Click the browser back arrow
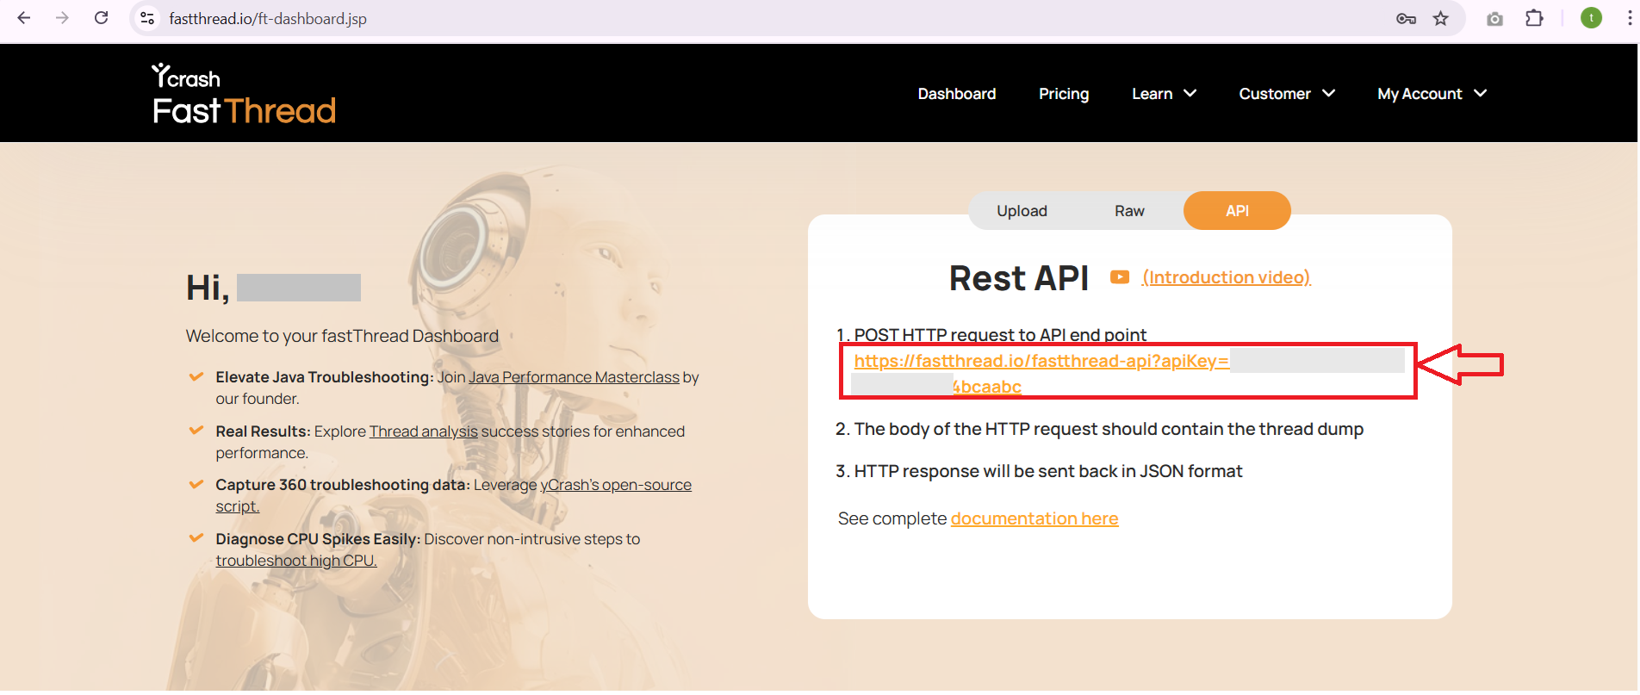 pyautogui.click(x=24, y=18)
